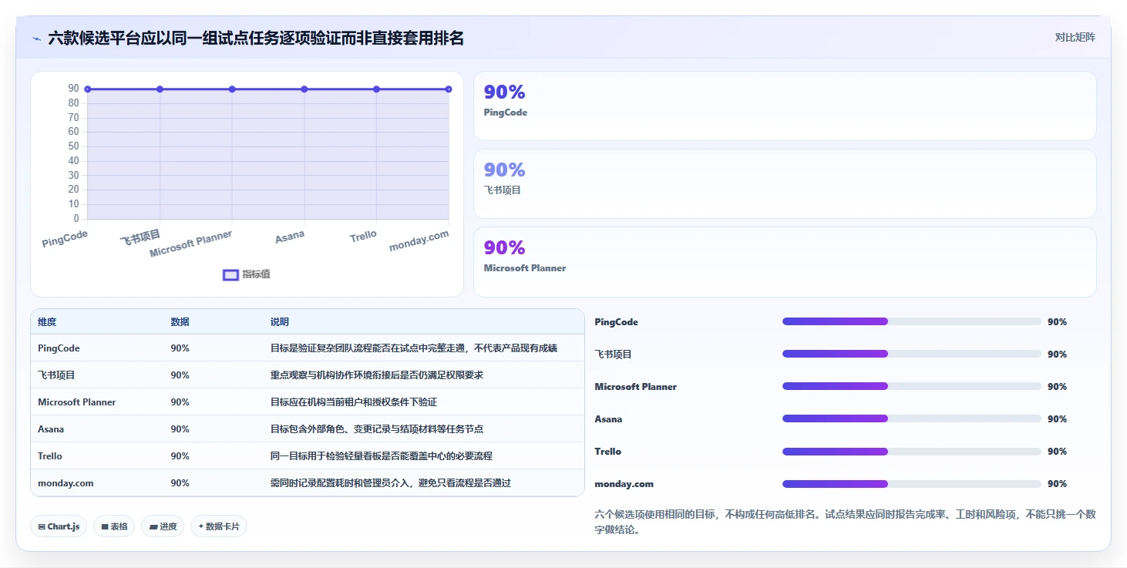Click the 飞书项目 data point on chart
Image resolution: width=1127 pixels, height=568 pixels.
(160, 89)
